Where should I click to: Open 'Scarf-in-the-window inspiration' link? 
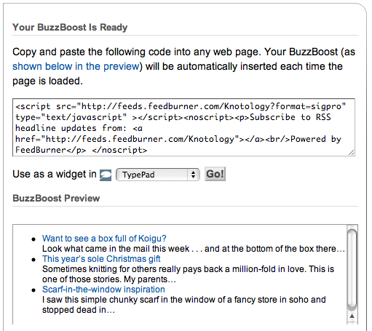[103, 290]
